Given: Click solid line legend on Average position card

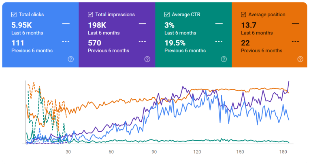Looking at the screenshot, I should (296, 24).
